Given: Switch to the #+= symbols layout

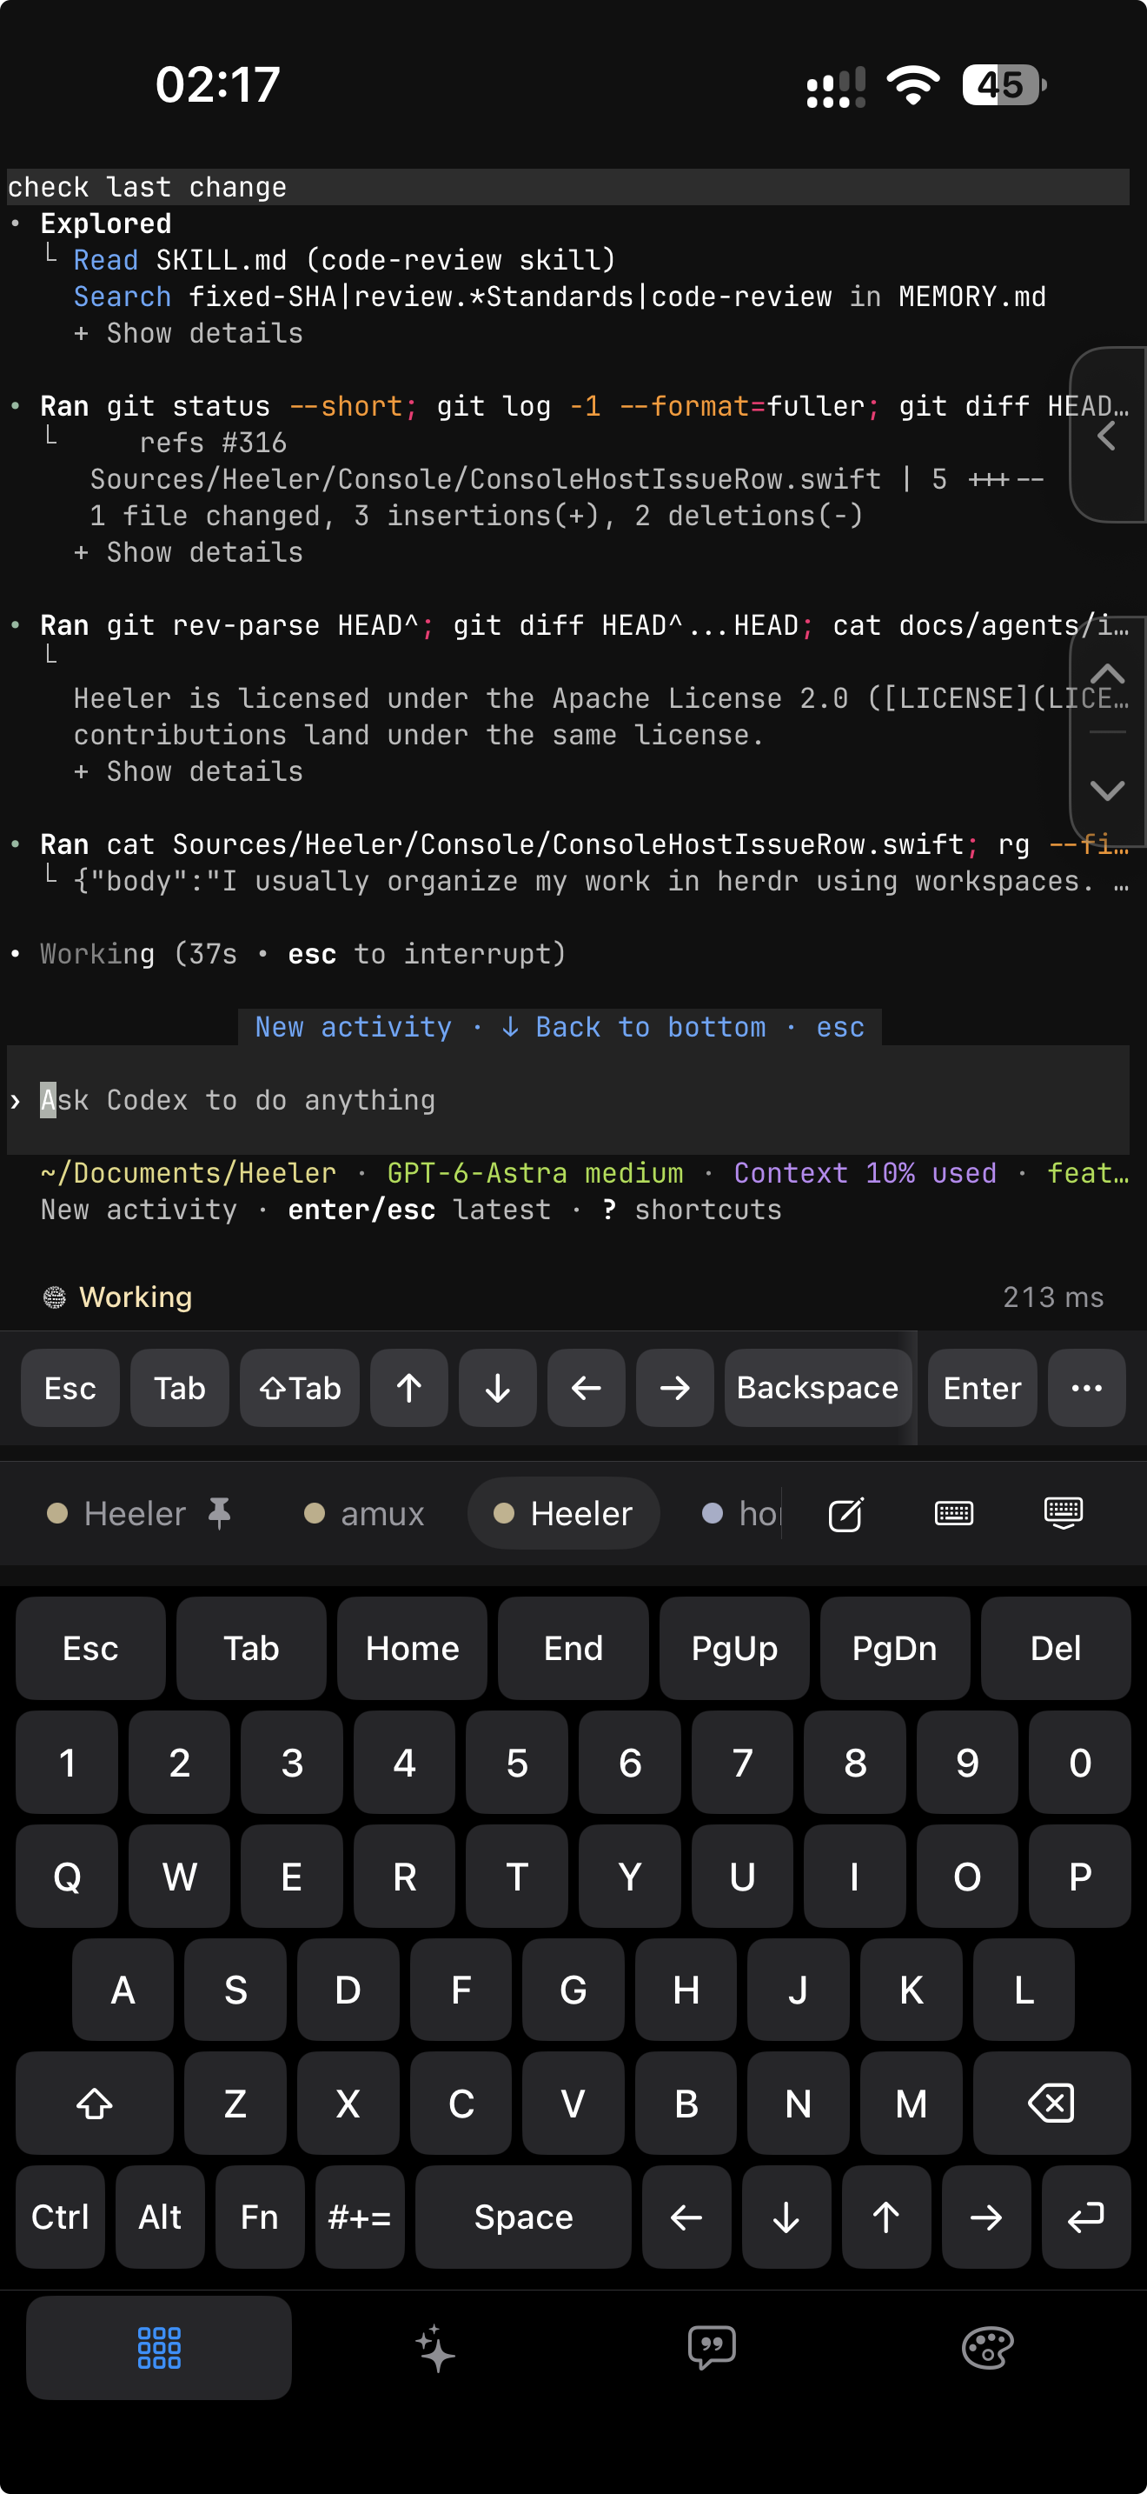Looking at the screenshot, I should pyautogui.click(x=360, y=2216).
